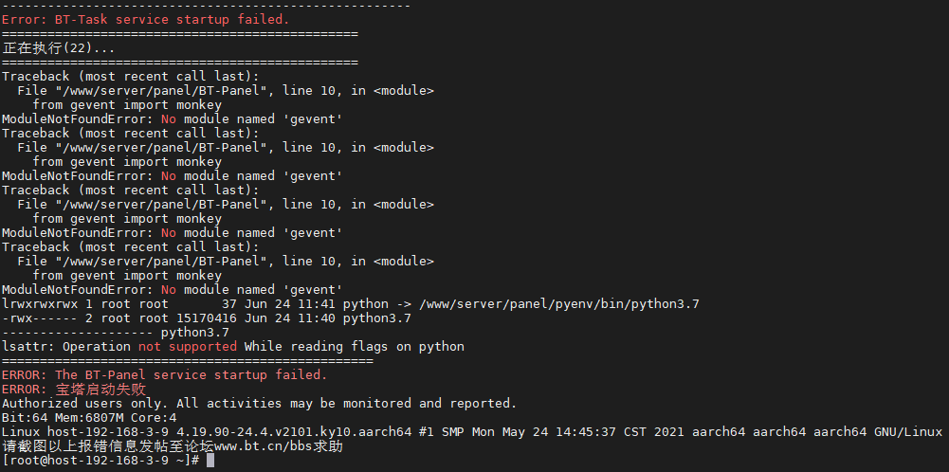Click the red 'Error: BT-Task service startup failed.' line
Screen dimensions: 949x472
pyautogui.click(x=146, y=19)
